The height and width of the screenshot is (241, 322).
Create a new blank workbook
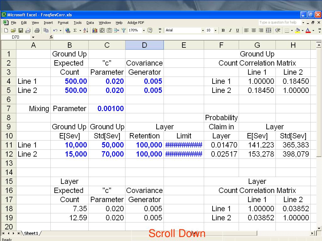[6, 30]
